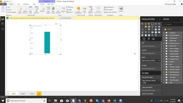Open Data view in left sidebar
Viewport: 183px width, 103px height.
click(x=3, y=24)
